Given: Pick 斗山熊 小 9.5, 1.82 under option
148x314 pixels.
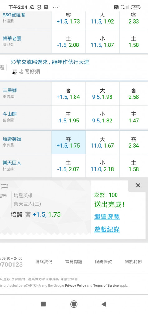Looking at the screenshot, I should 102,117.
